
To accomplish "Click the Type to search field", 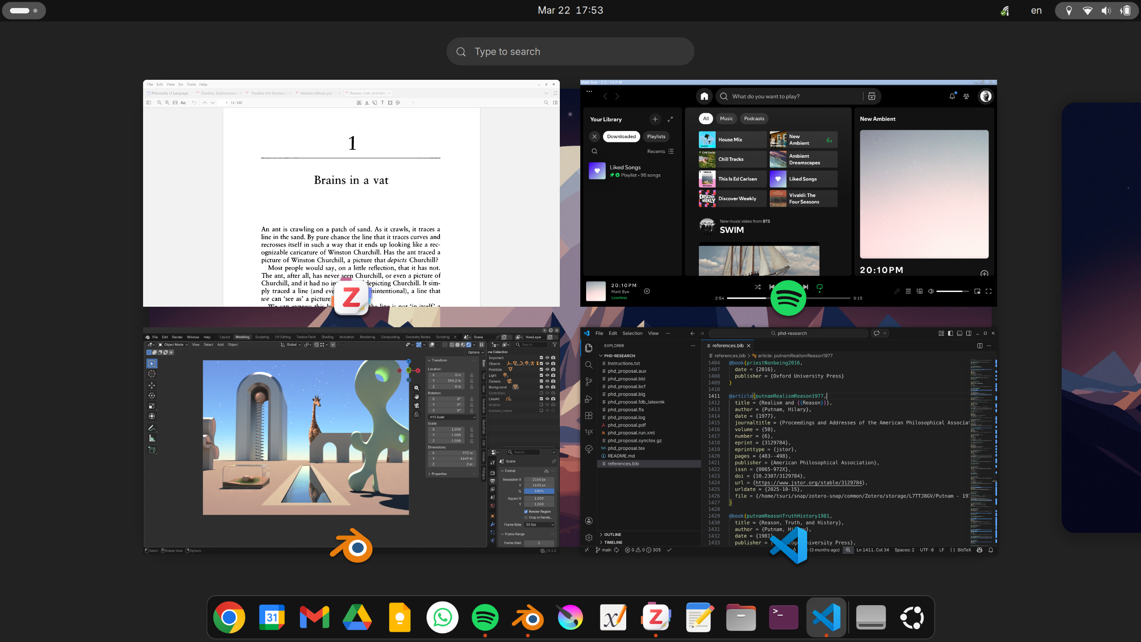I will (570, 51).
